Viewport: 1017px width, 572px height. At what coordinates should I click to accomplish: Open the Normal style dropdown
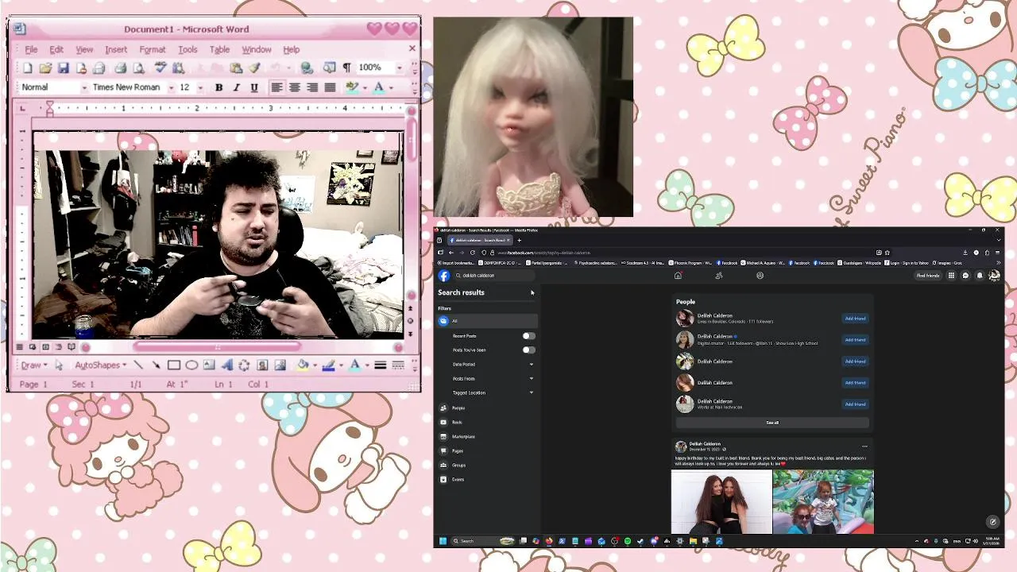[83, 87]
